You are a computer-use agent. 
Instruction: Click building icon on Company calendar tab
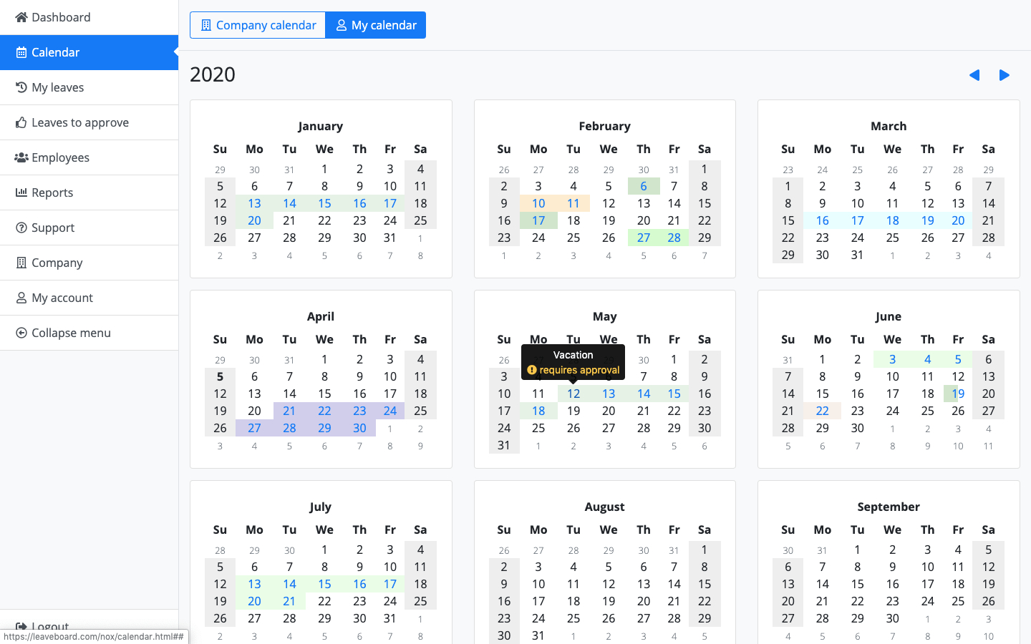(x=206, y=25)
